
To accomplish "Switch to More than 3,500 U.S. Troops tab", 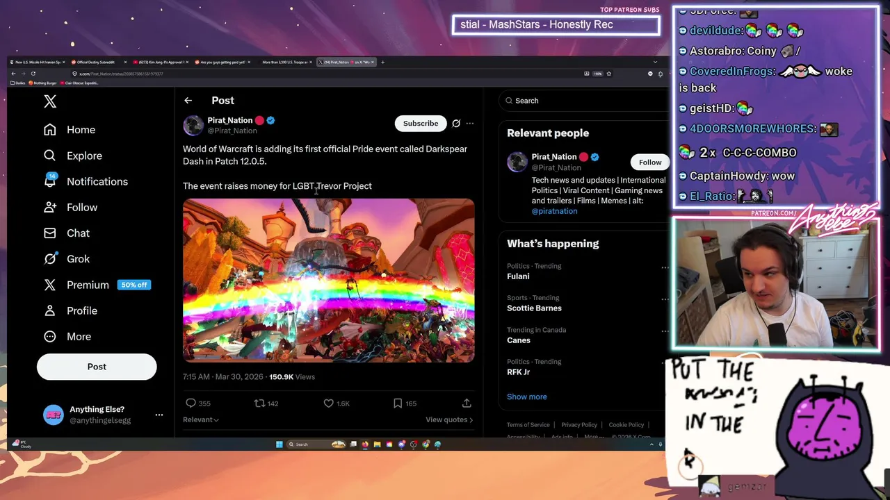I will 284,62.
